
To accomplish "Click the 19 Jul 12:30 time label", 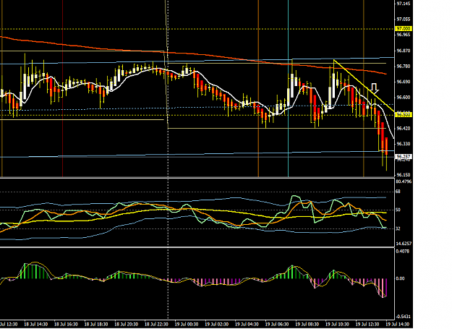I will [367, 324].
